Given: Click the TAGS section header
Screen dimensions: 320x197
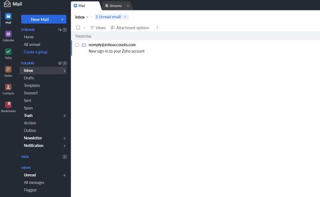Looking at the screenshot, I should (x=25, y=157).
